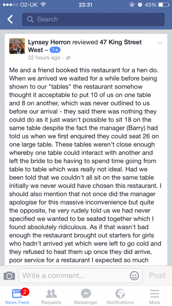Image resolution: width=172 pixels, height=306 pixels.
Task: Open the More menu tab
Action: pyautogui.click(x=155, y=296)
